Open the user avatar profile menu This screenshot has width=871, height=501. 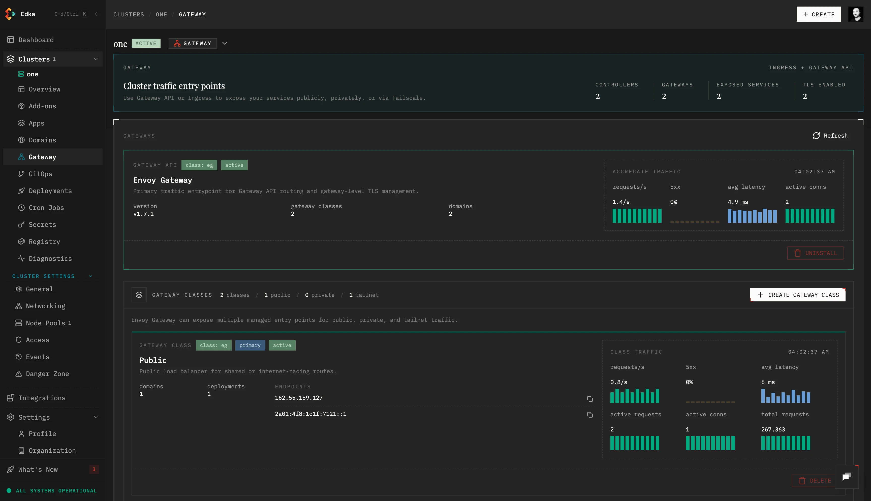(x=856, y=14)
